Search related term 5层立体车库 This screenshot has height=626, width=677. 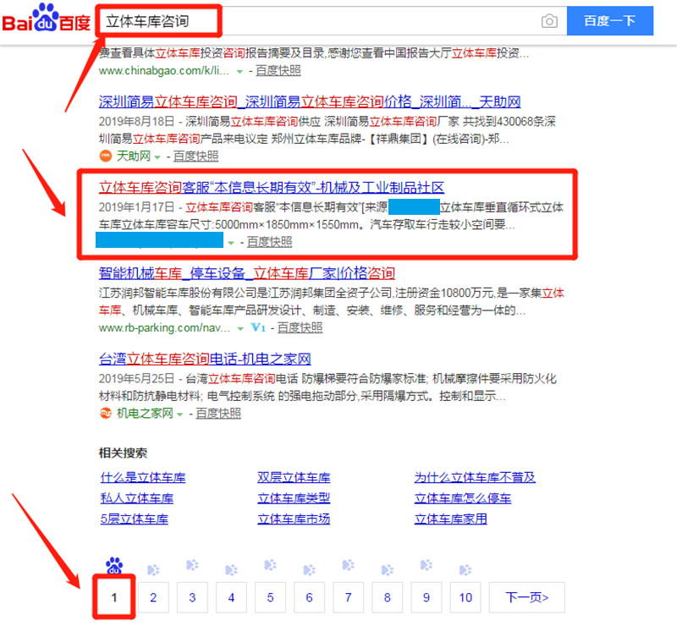[135, 519]
